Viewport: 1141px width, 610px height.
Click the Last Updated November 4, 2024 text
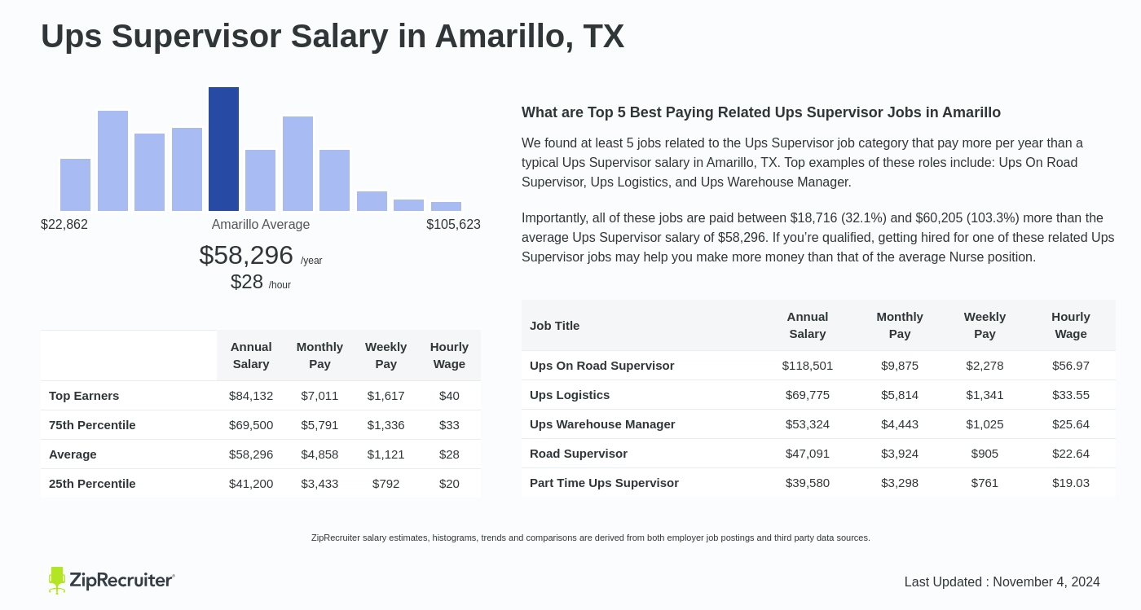pyautogui.click(x=1002, y=581)
